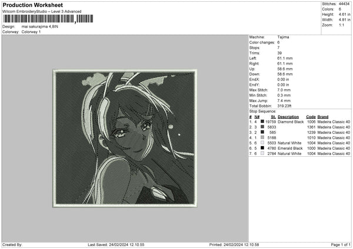Click stitch count 19759 in stop 1
This screenshot has height=249, width=353.
[x=271, y=122]
